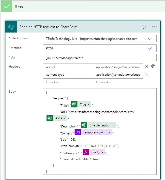Click the action title Send an HTTP request to SharePoint

pos(48,27)
